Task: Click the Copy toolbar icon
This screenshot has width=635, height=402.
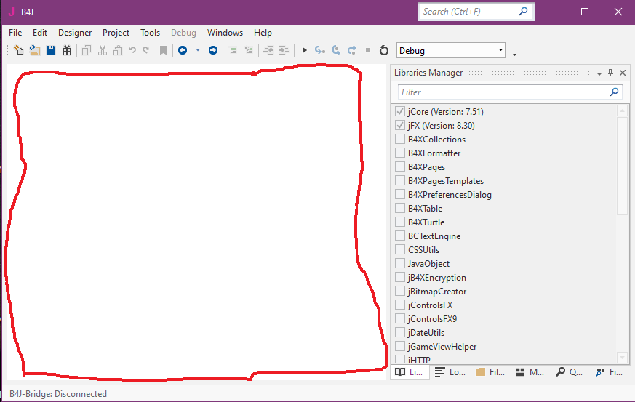Action: 87,50
